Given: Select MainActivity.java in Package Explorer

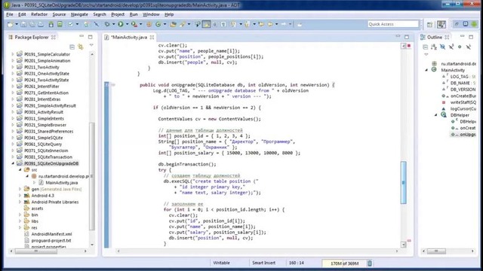Looking at the screenshot, I should point(62,182).
